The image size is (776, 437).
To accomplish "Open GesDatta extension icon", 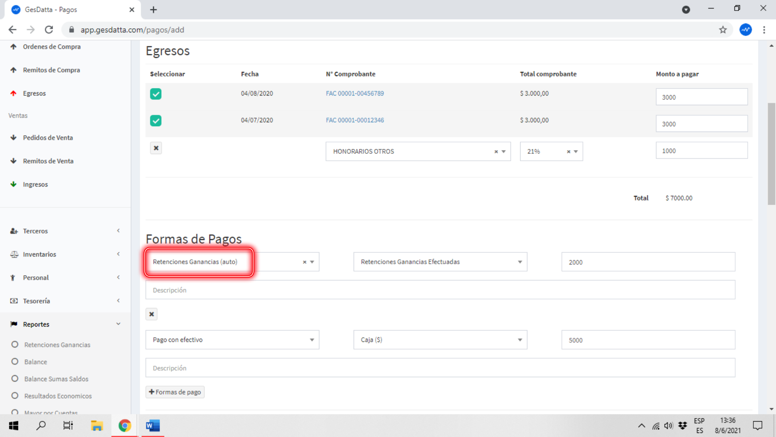I will 746,30.
